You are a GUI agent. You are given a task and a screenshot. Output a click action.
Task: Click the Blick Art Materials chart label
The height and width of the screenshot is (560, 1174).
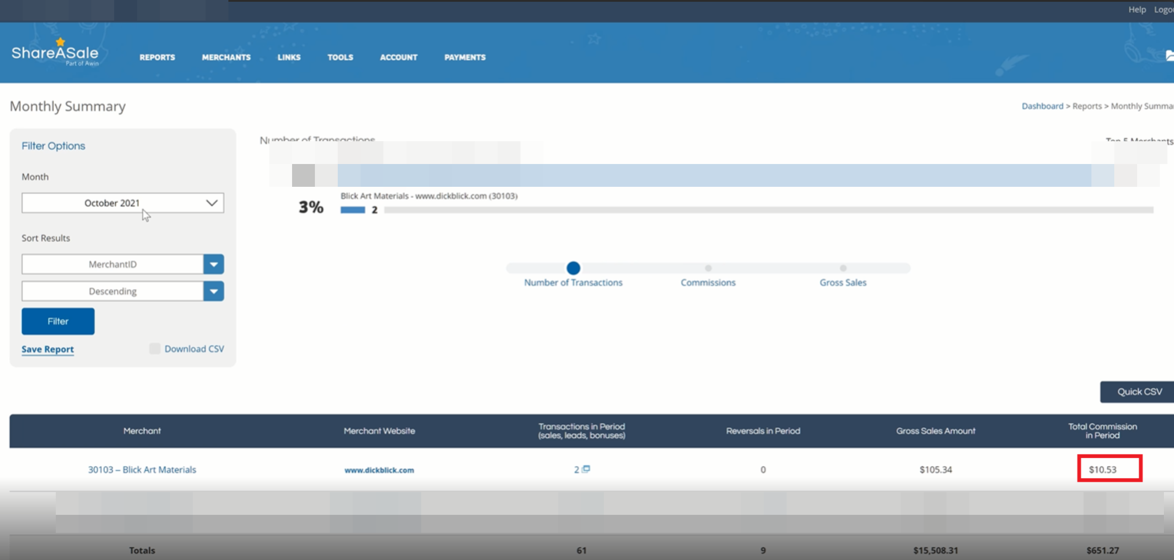pyautogui.click(x=429, y=196)
